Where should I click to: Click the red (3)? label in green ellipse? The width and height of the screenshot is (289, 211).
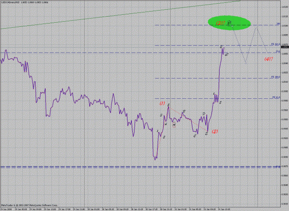click(221, 23)
